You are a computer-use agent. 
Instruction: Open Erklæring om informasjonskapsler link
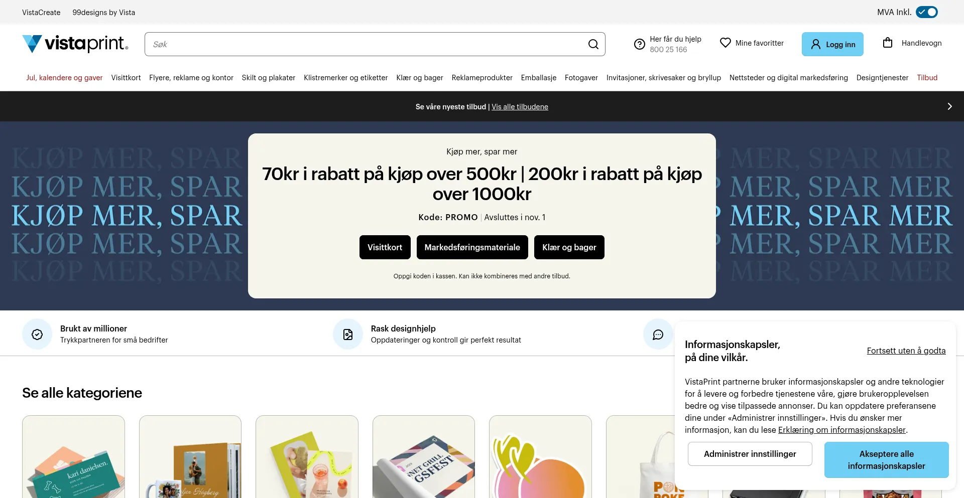tap(842, 430)
